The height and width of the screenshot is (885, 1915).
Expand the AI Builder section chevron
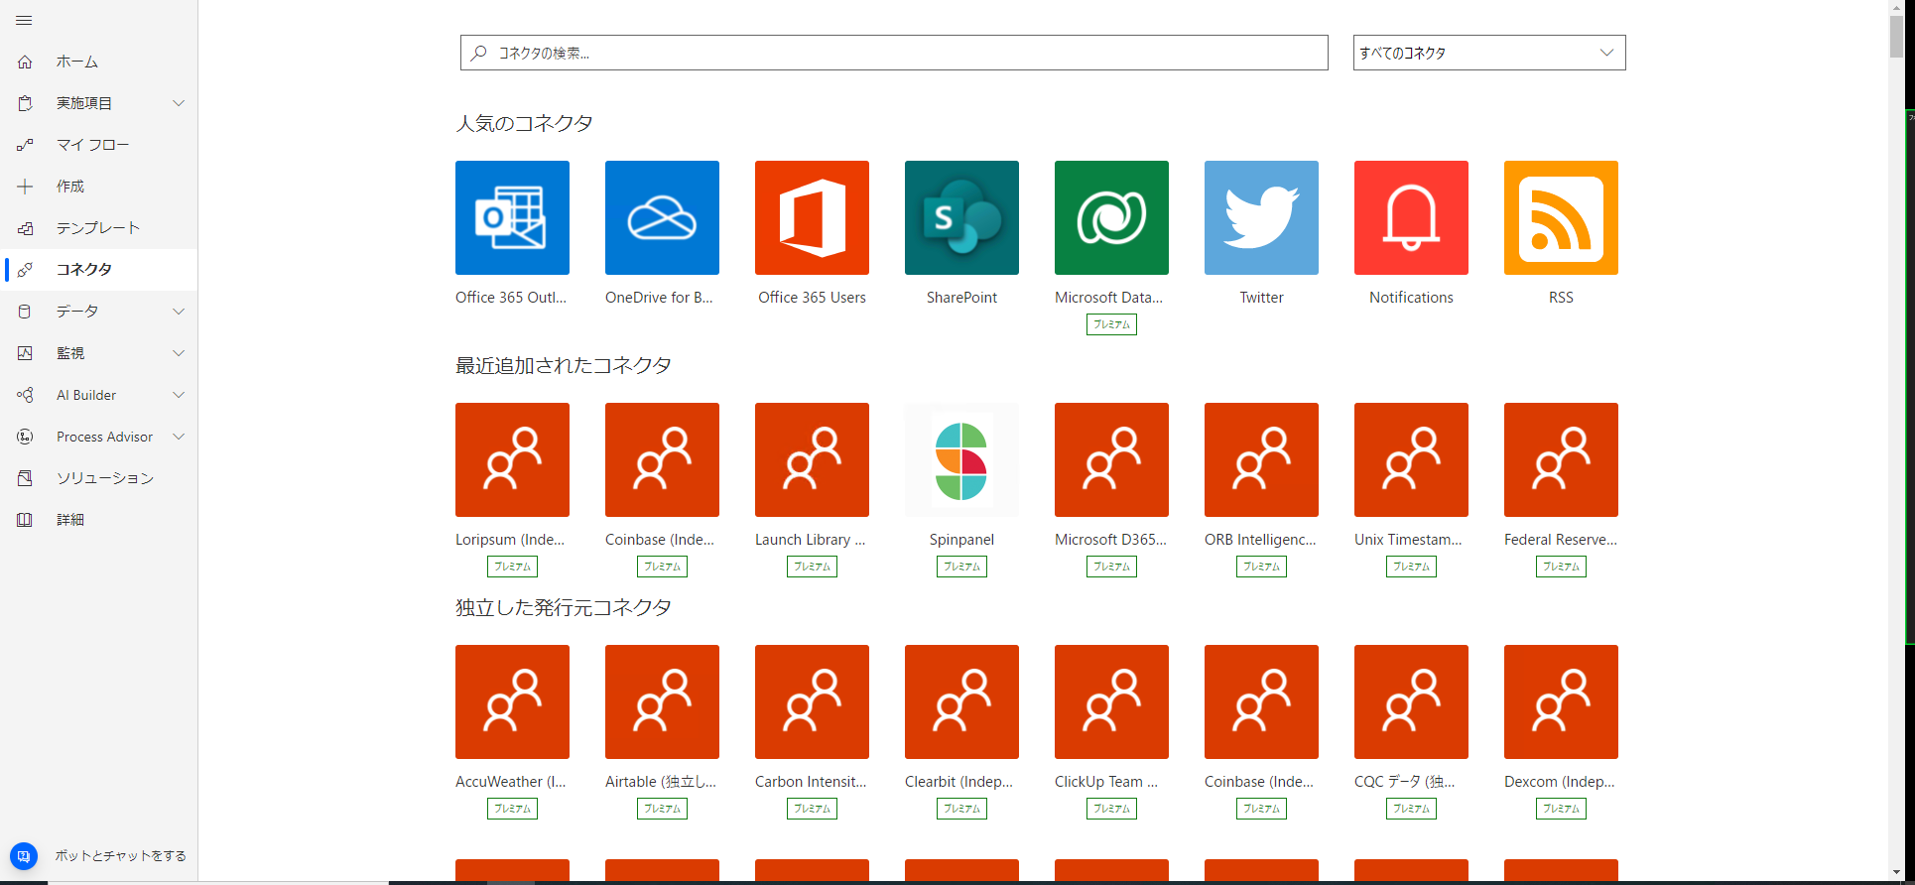tap(179, 395)
